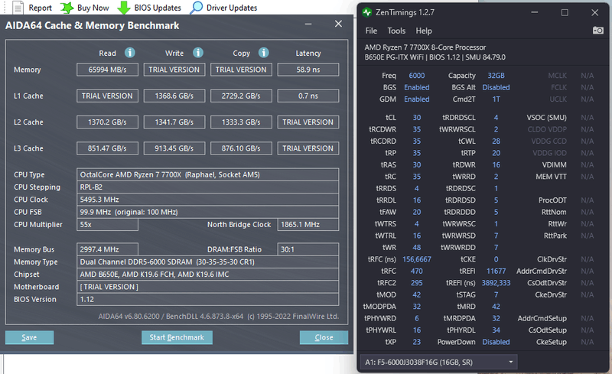Click the CPU FSB 99.9 MHz value

pyautogui.click(x=207, y=212)
